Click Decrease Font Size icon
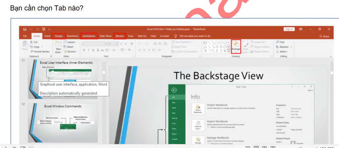339x148 pixels. 126,44
